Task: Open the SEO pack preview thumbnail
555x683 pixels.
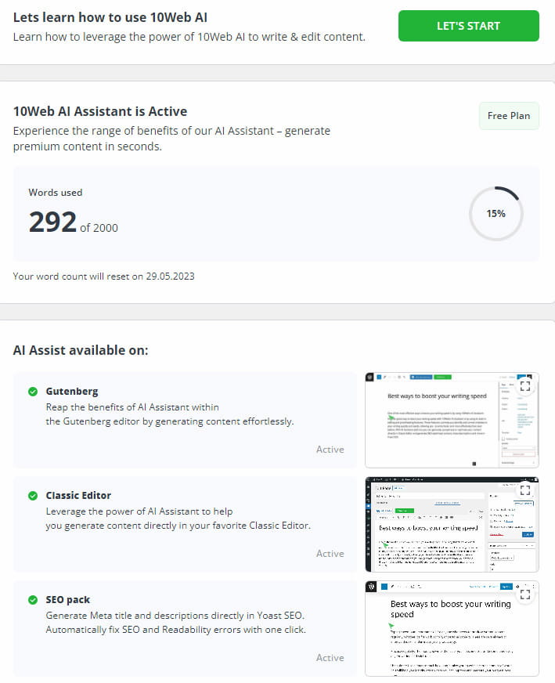Action: (452, 628)
